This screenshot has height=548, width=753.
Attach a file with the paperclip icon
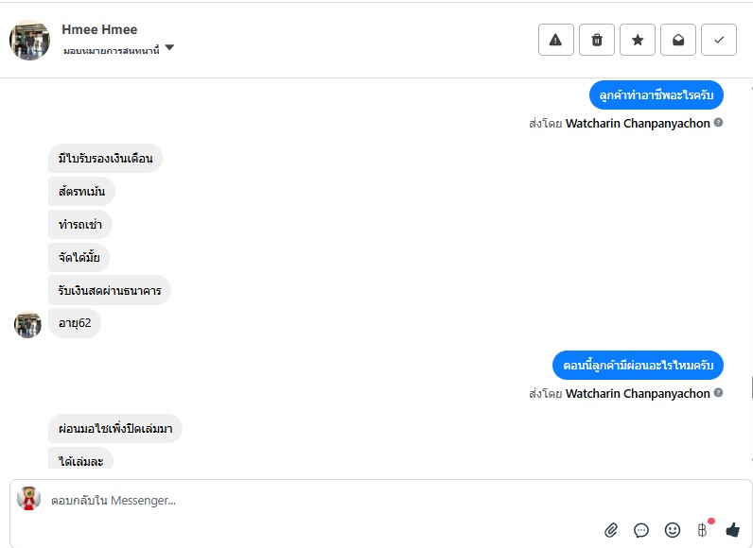point(611,530)
